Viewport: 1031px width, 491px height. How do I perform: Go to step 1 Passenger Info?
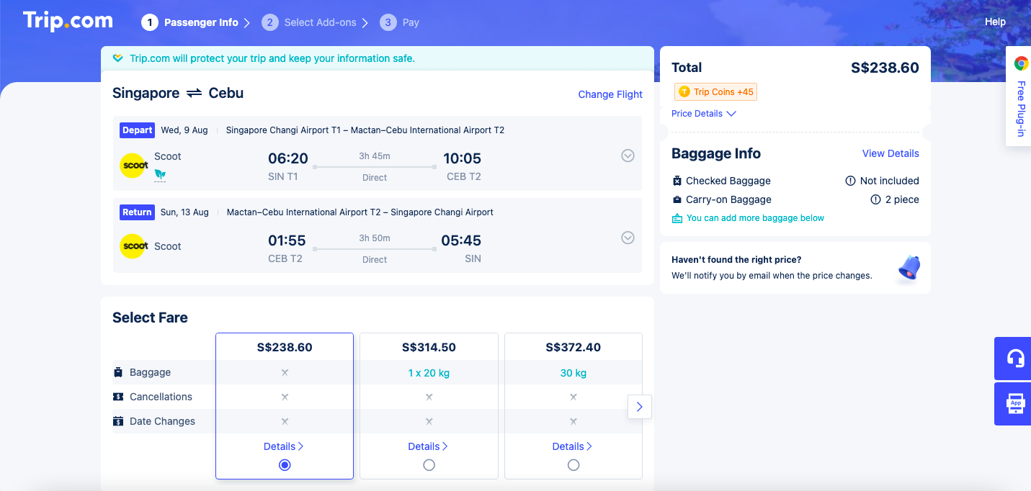coord(191,22)
